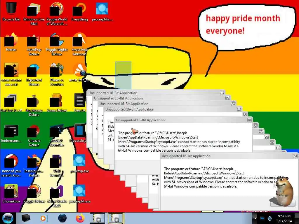This screenshot has width=299, height=224.
Task: Open the ChomikBox desktop icon
Action: [11, 194]
